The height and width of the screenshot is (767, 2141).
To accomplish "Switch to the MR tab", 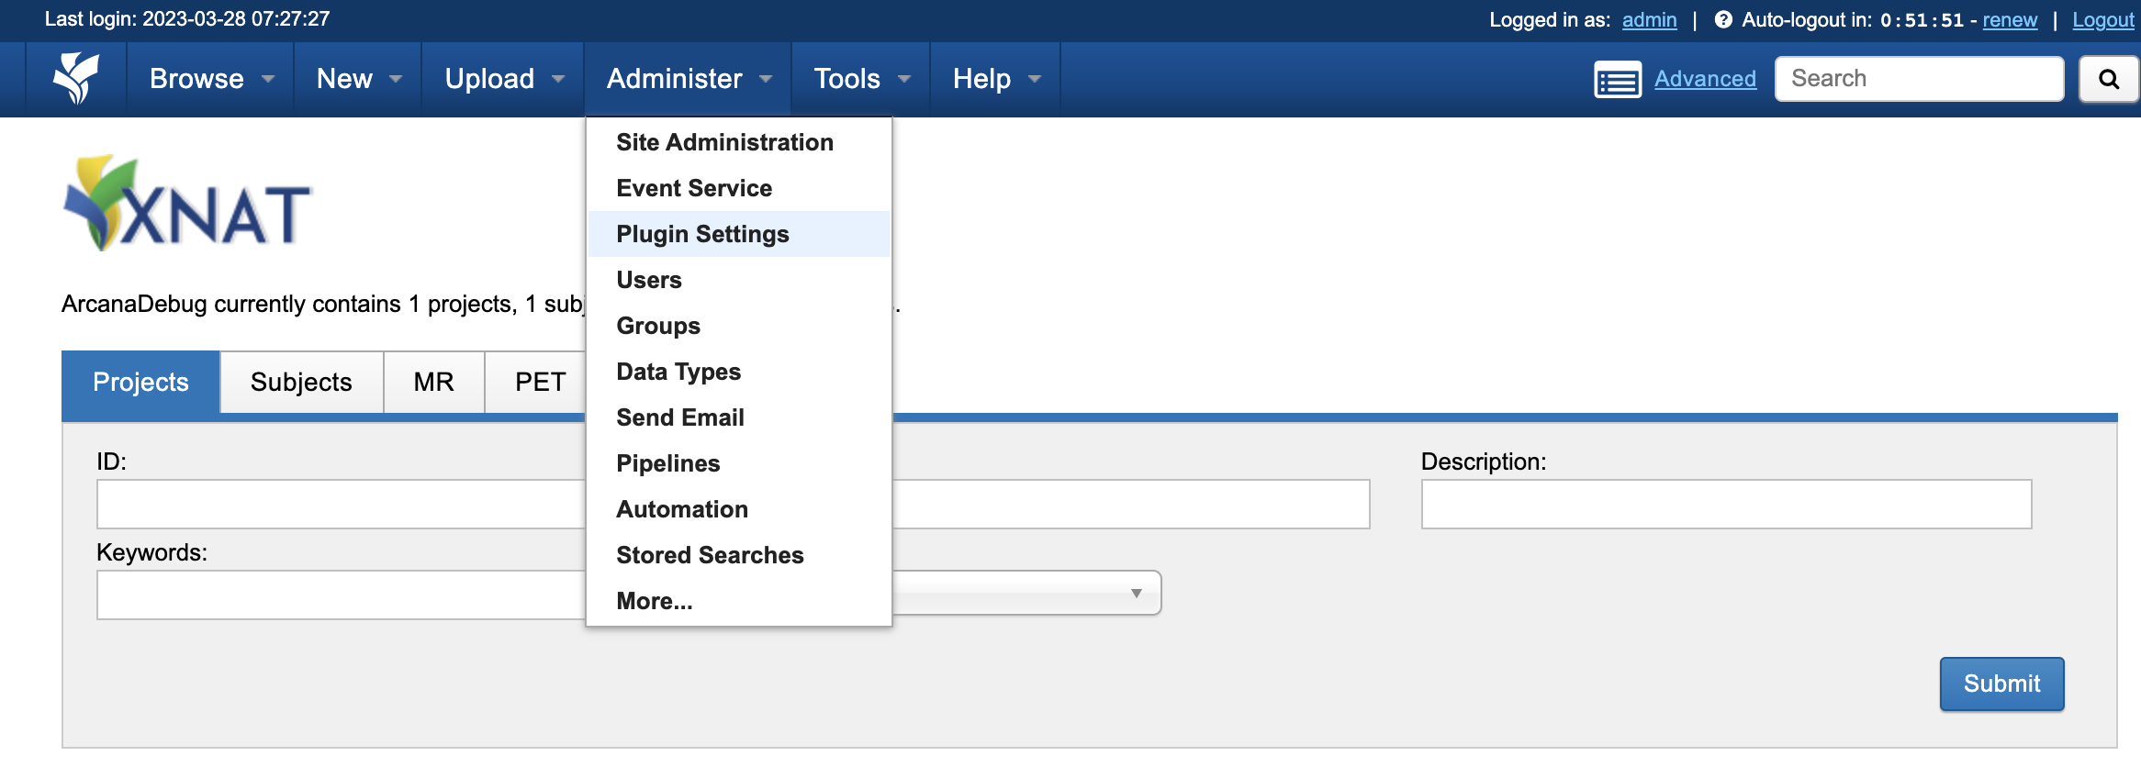I will 433,382.
